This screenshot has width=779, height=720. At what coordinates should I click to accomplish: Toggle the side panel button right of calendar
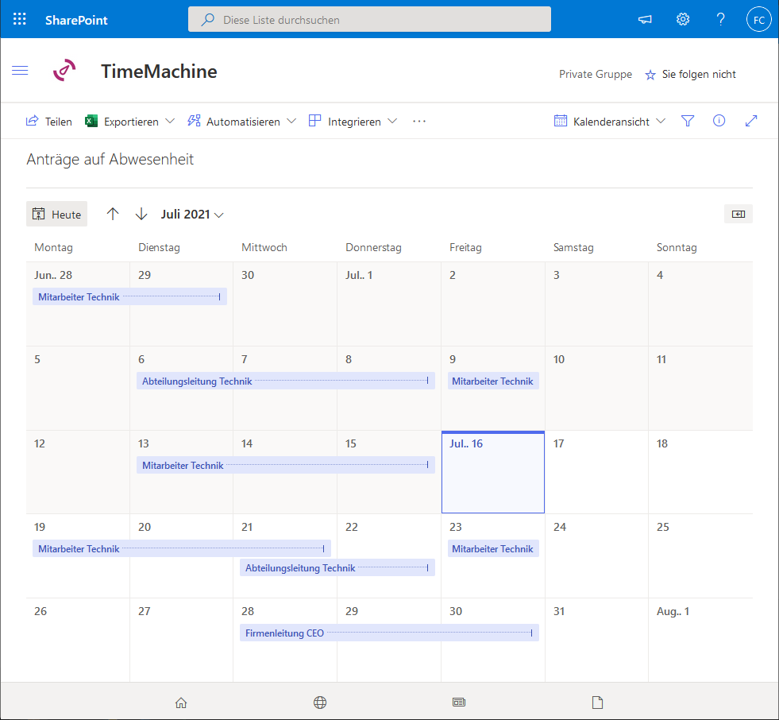click(x=738, y=214)
